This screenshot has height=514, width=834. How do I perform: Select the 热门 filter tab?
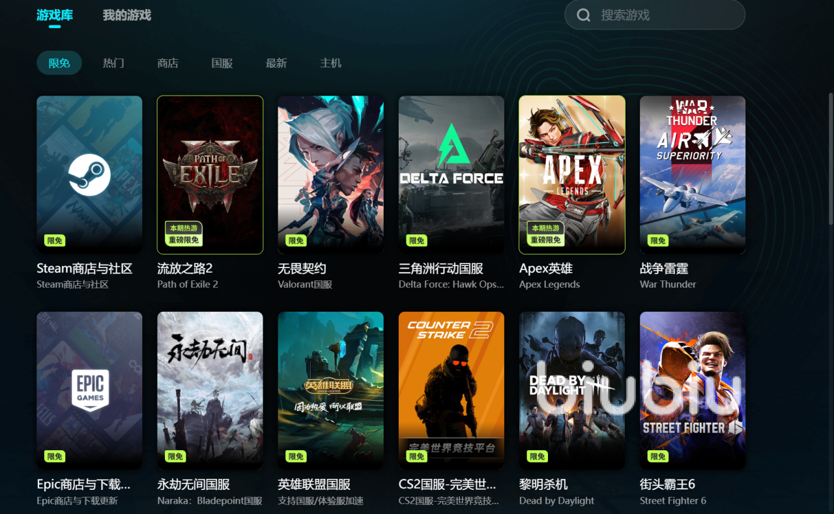[x=113, y=63]
